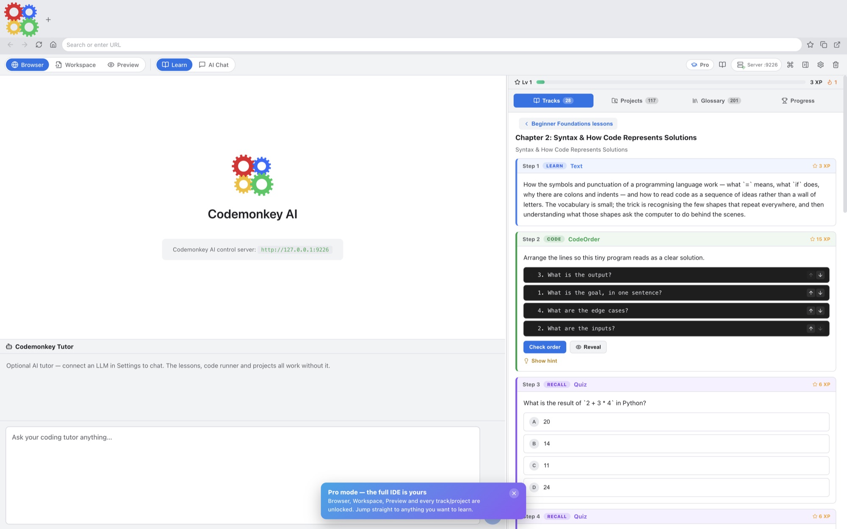Open the Projects tab

(634, 100)
